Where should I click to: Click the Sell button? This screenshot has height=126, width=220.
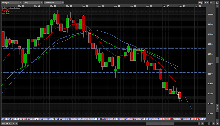[x=207, y=3]
